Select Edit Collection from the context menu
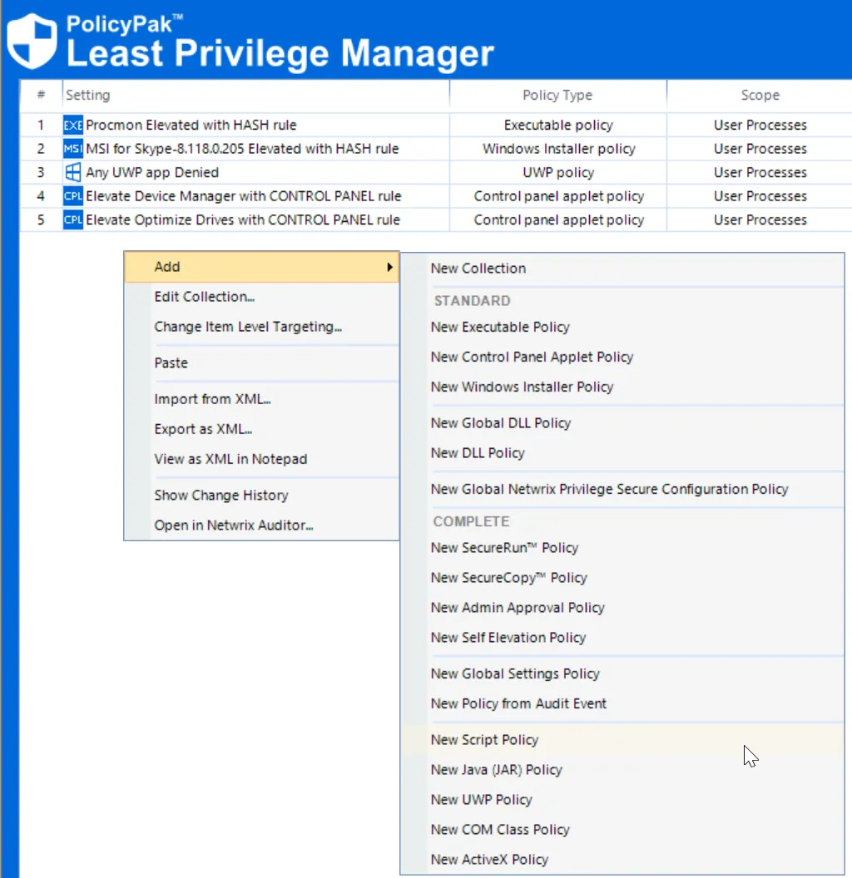The image size is (852, 878). pos(204,296)
